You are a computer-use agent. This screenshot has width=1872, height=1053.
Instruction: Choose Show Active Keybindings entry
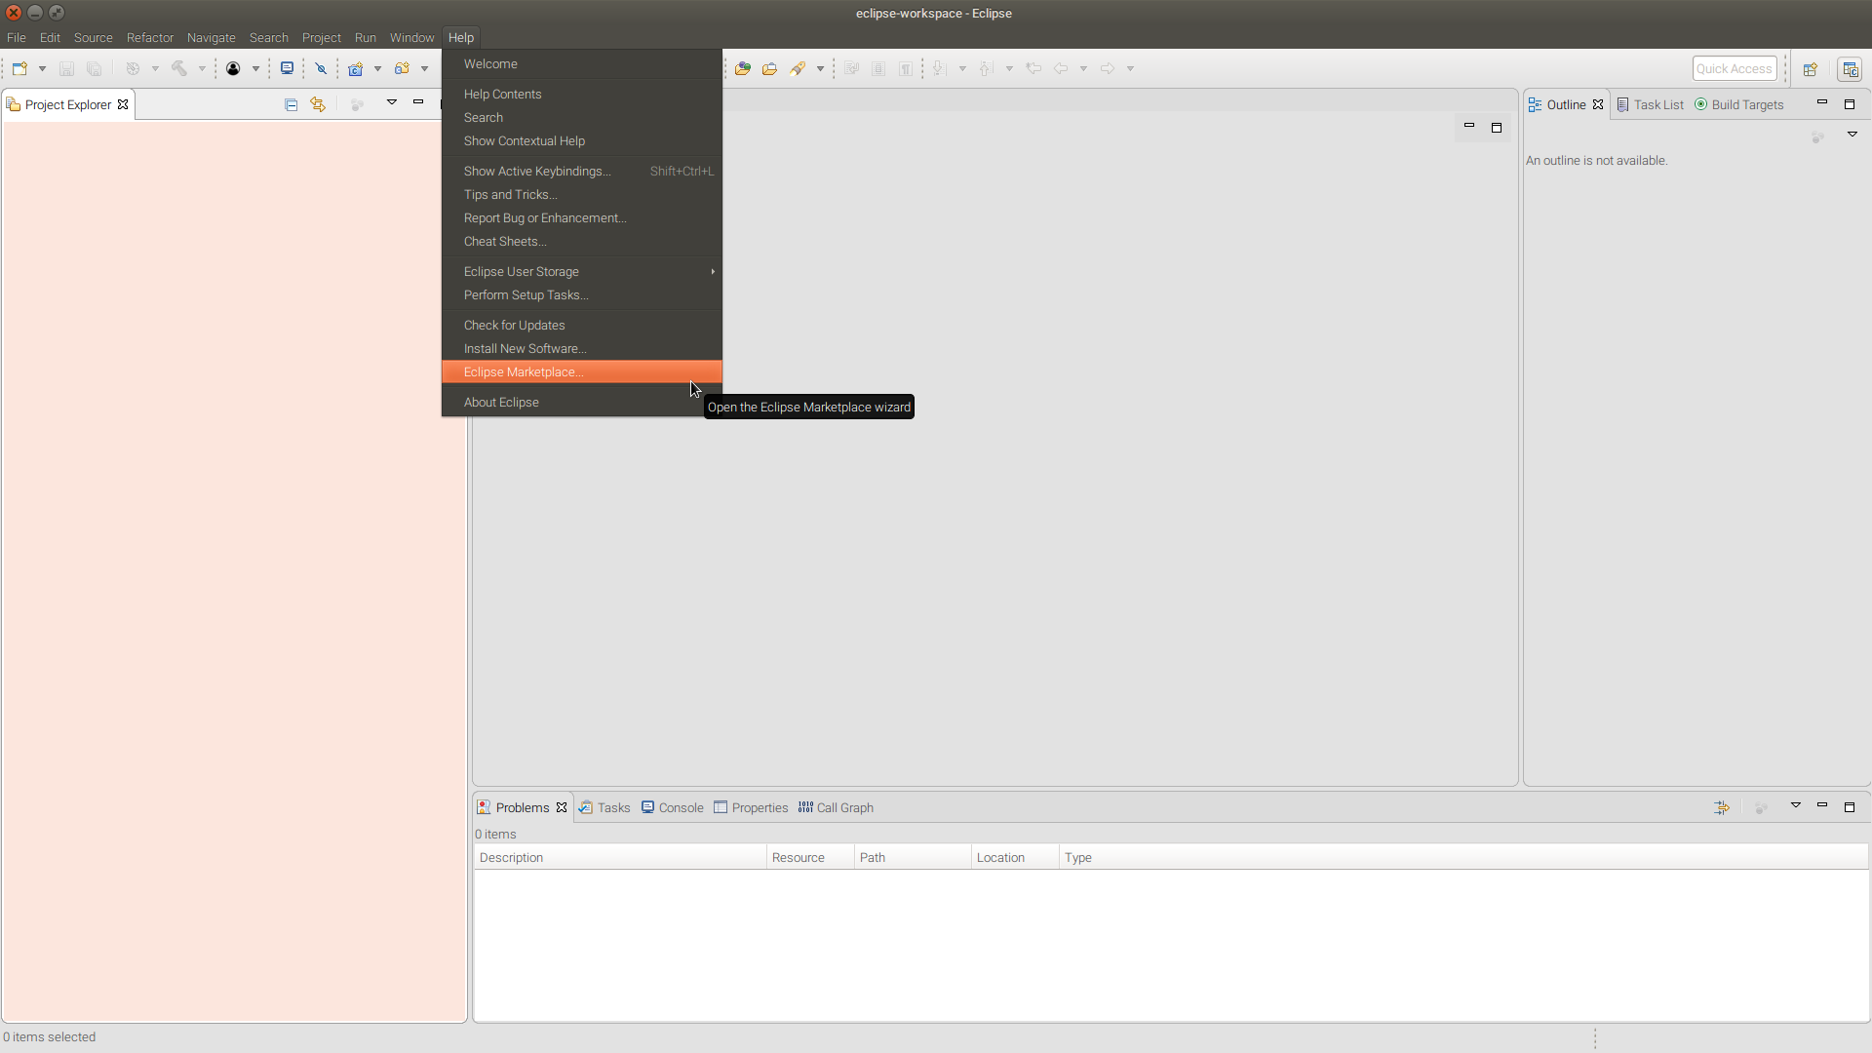tap(582, 171)
